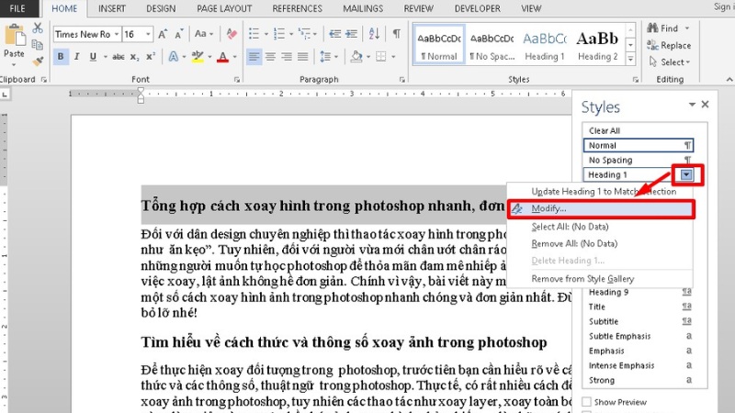
Task: Open the font name dropdown
Action: (x=117, y=34)
